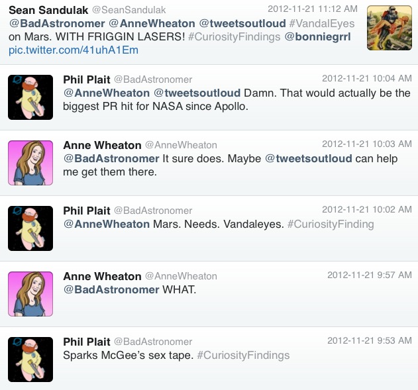This screenshot has width=418, height=390.
Task: Click Anne Wheaton's avatar beside the WHAT tweet
Action: coord(30,293)
